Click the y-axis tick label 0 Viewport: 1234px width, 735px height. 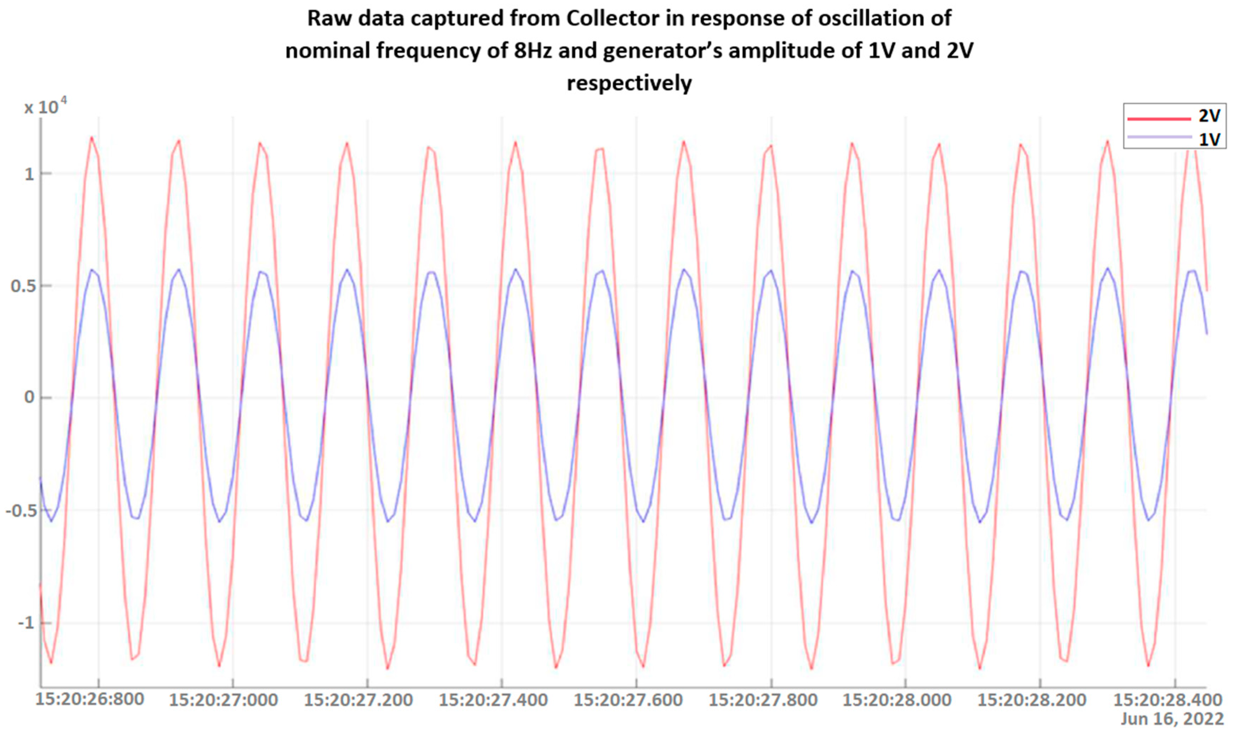point(29,397)
